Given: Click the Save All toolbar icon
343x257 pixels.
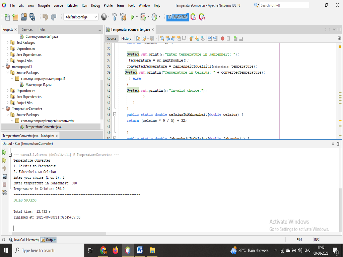Looking at the screenshot, I should coord(32,17).
